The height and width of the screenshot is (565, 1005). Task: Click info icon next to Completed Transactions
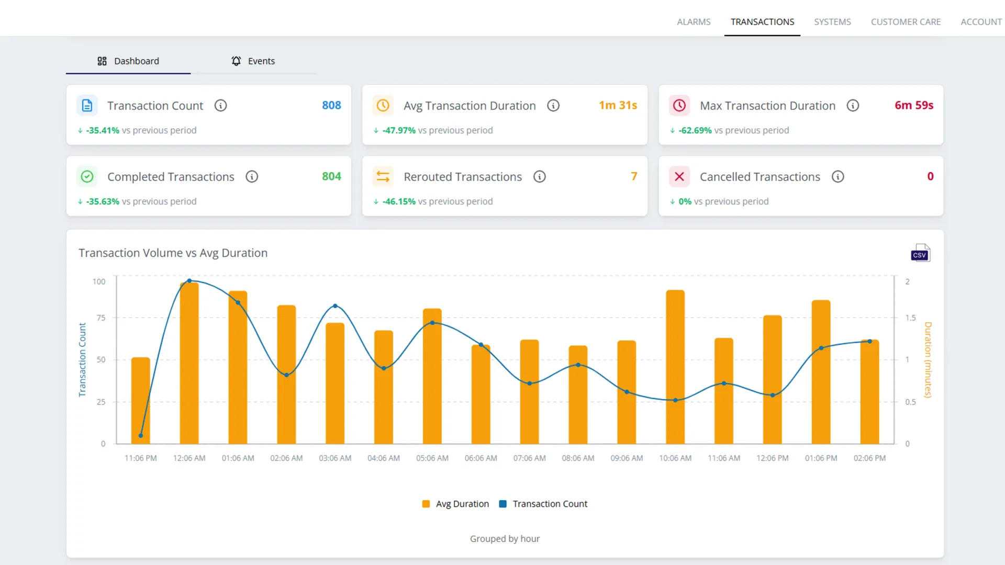coord(252,177)
